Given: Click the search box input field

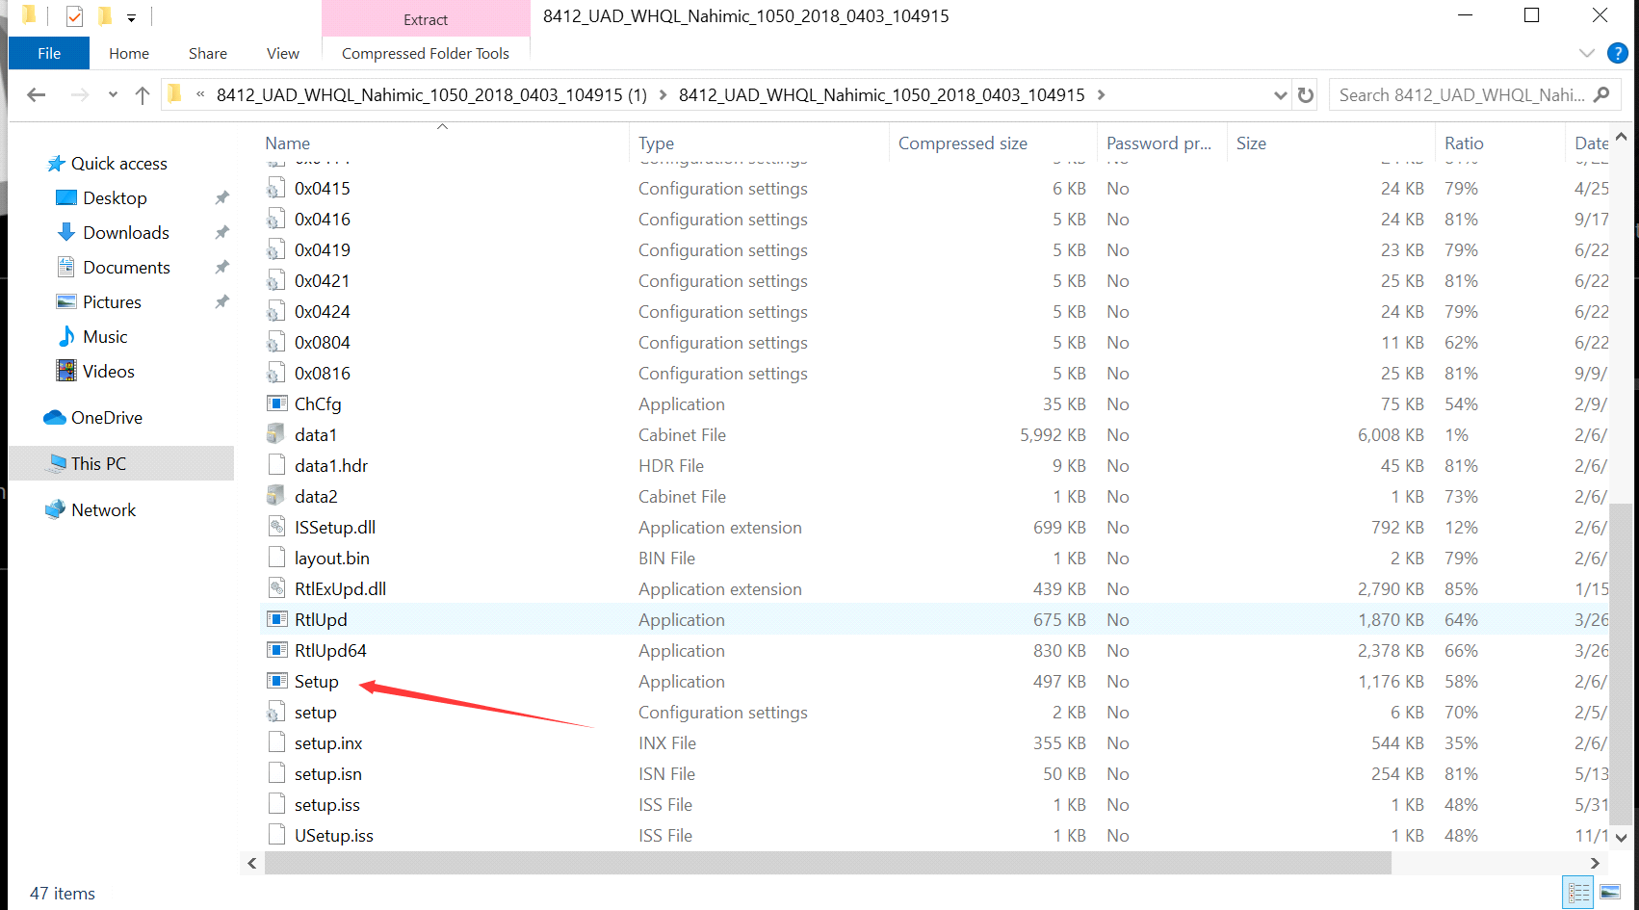Looking at the screenshot, I should pos(1459,94).
